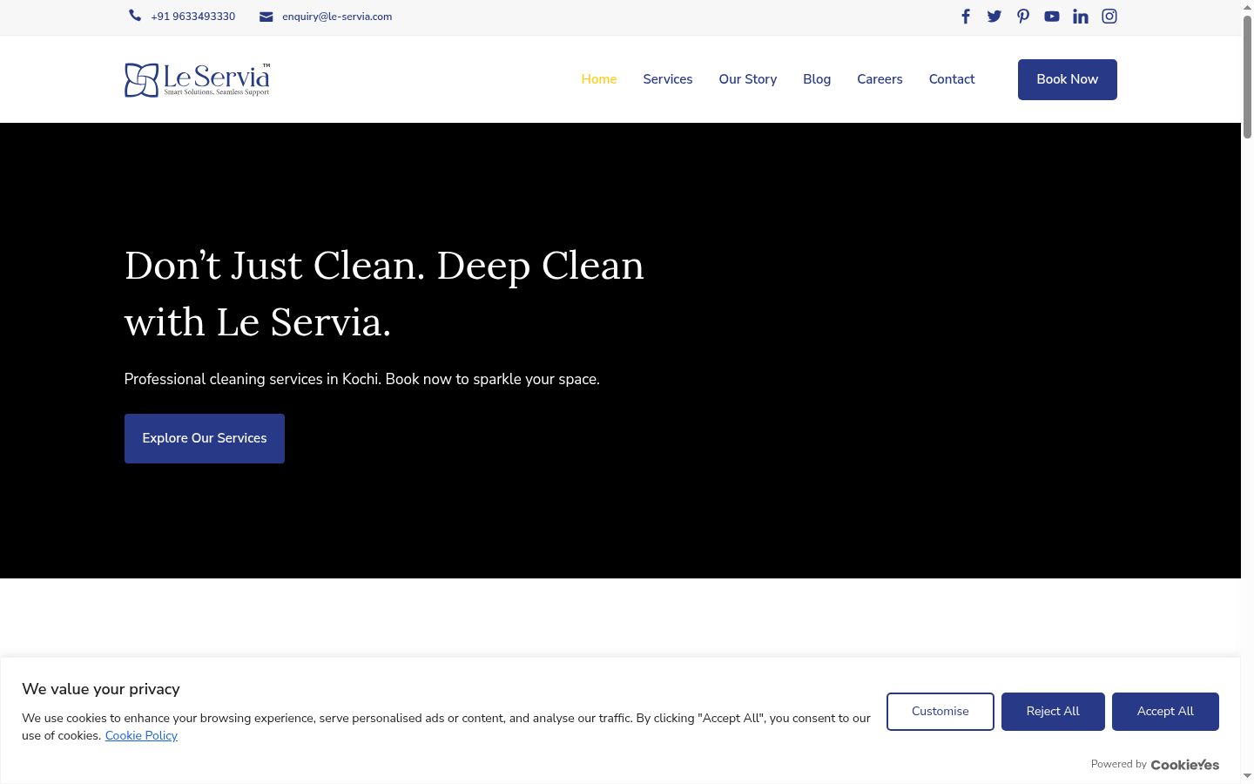This screenshot has height=784, width=1254.
Task: Open the Blog menu item
Action: point(817,79)
